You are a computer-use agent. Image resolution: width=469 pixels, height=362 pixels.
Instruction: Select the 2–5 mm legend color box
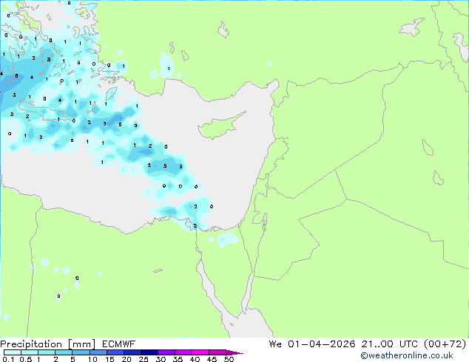pos(64,352)
